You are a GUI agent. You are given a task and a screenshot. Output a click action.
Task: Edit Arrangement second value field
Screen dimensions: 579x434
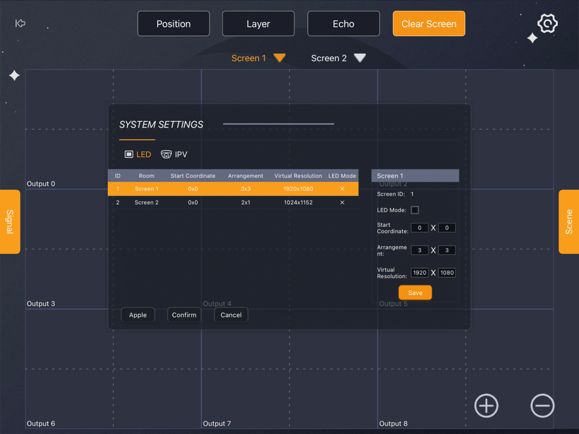[447, 251]
